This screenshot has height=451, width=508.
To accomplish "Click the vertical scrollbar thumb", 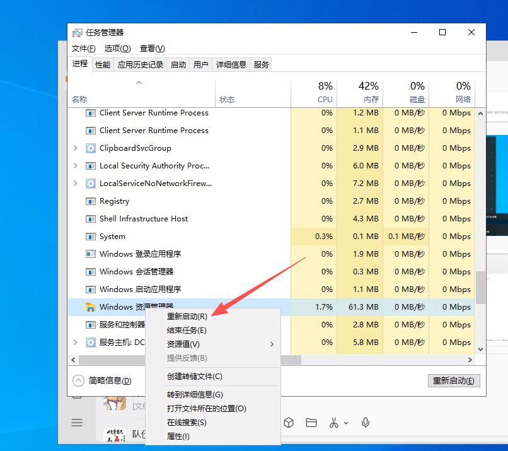I will pos(480,288).
